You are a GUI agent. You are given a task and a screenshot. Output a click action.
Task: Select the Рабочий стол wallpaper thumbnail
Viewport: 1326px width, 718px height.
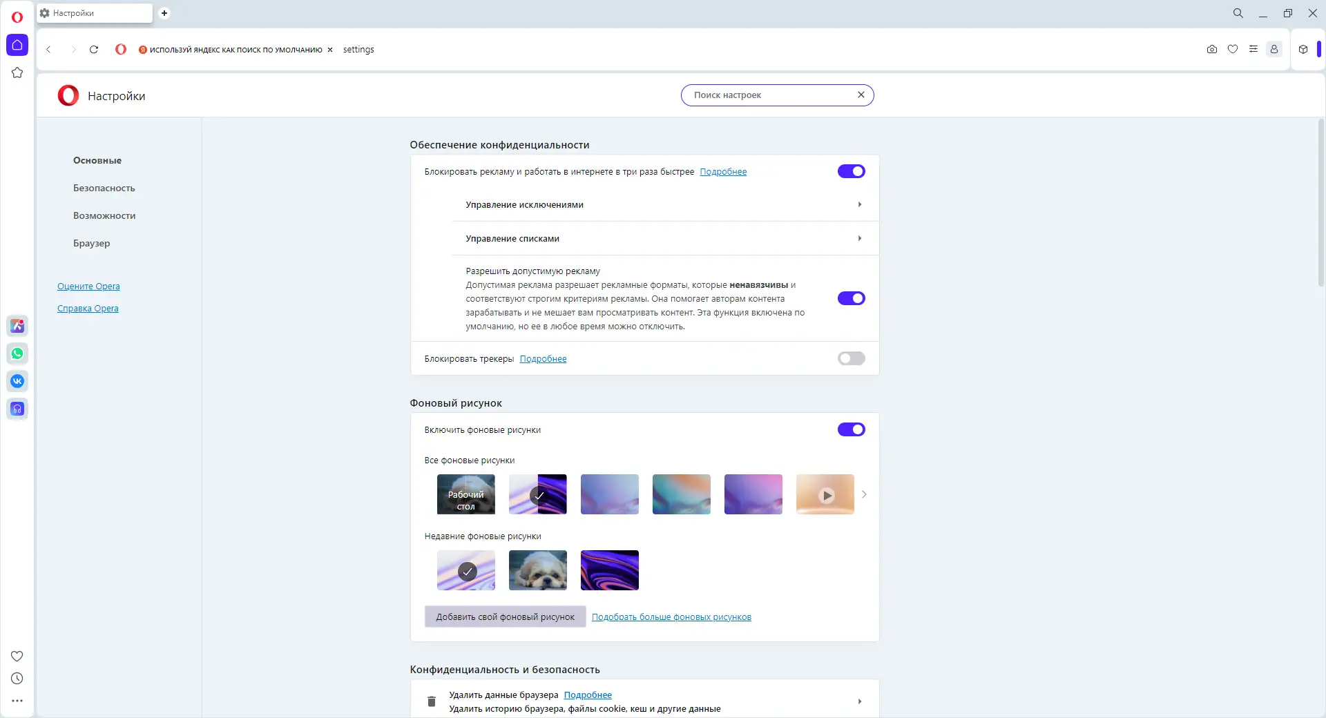(466, 494)
